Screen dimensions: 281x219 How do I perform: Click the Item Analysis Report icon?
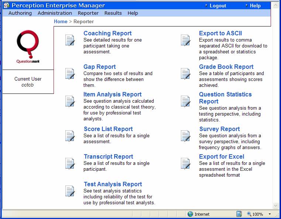pyautogui.click(x=70, y=101)
